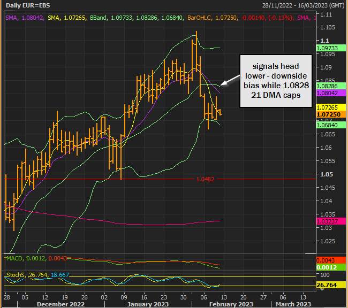Click the 'March 2023' month label
Screen dimensions: 348x308
[293, 304]
